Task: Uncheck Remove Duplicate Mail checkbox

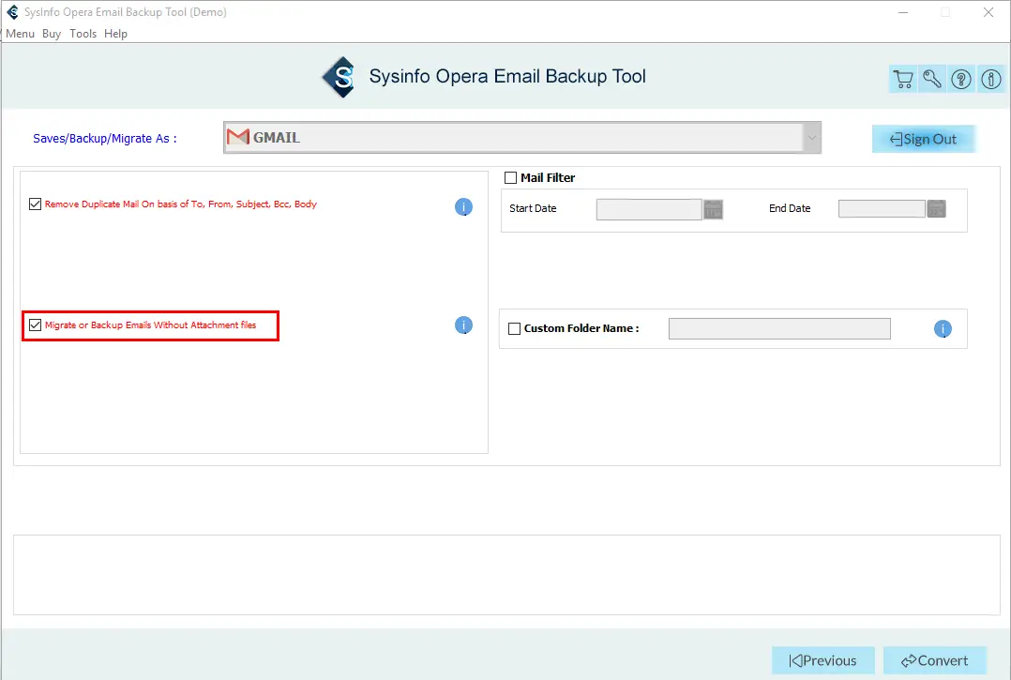Action: coord(36,204)
